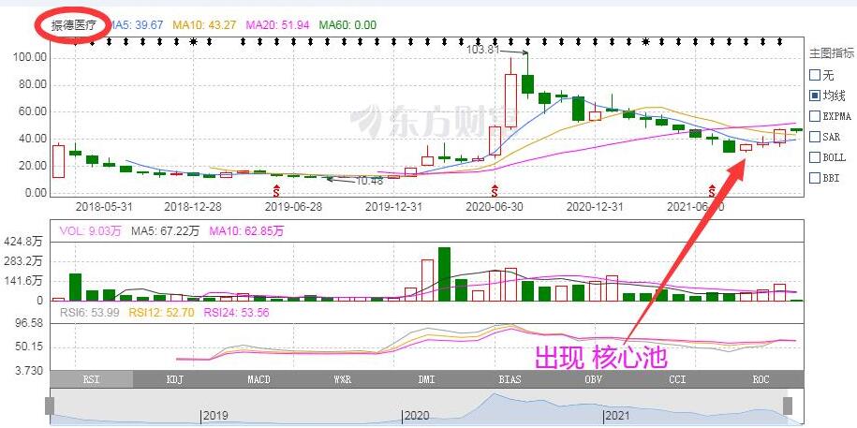Switch to the CCI indicator tab

[677, 379]
